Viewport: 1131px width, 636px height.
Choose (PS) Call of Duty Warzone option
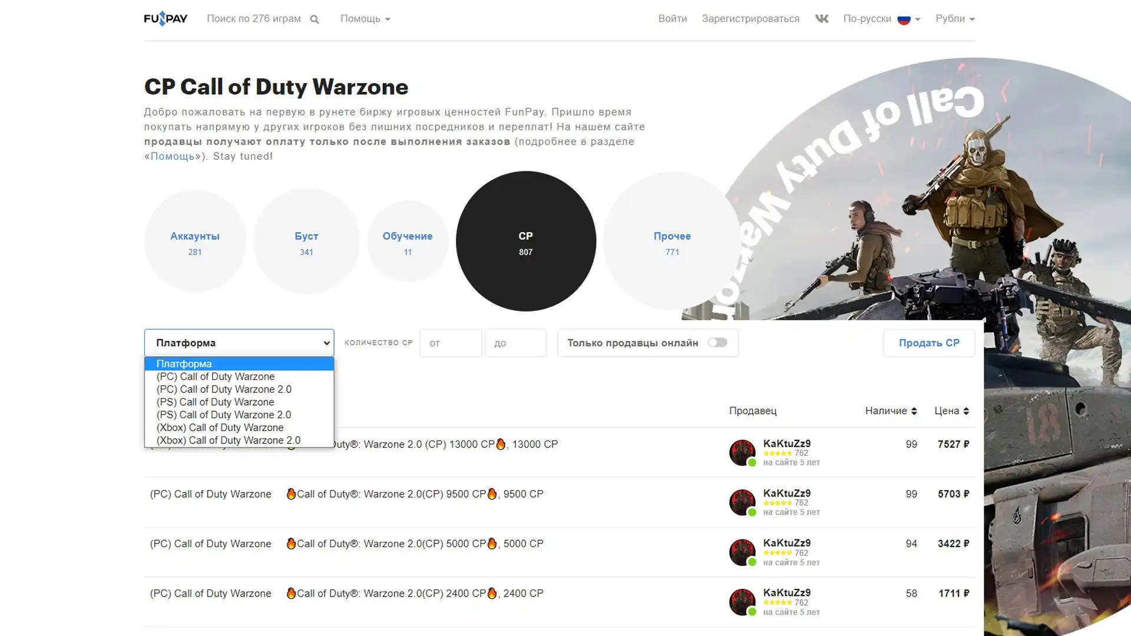239,402
